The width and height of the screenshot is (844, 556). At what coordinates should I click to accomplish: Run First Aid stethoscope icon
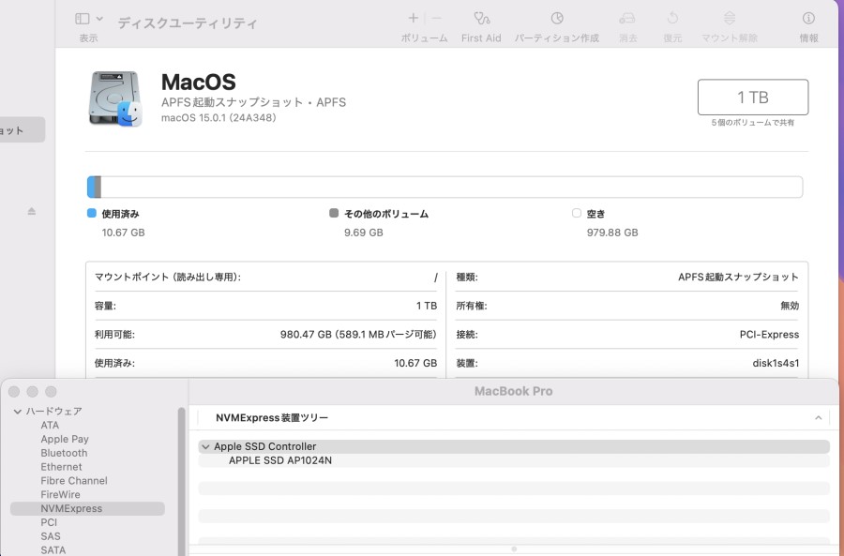pyautogui.click(x=481, y=19)
